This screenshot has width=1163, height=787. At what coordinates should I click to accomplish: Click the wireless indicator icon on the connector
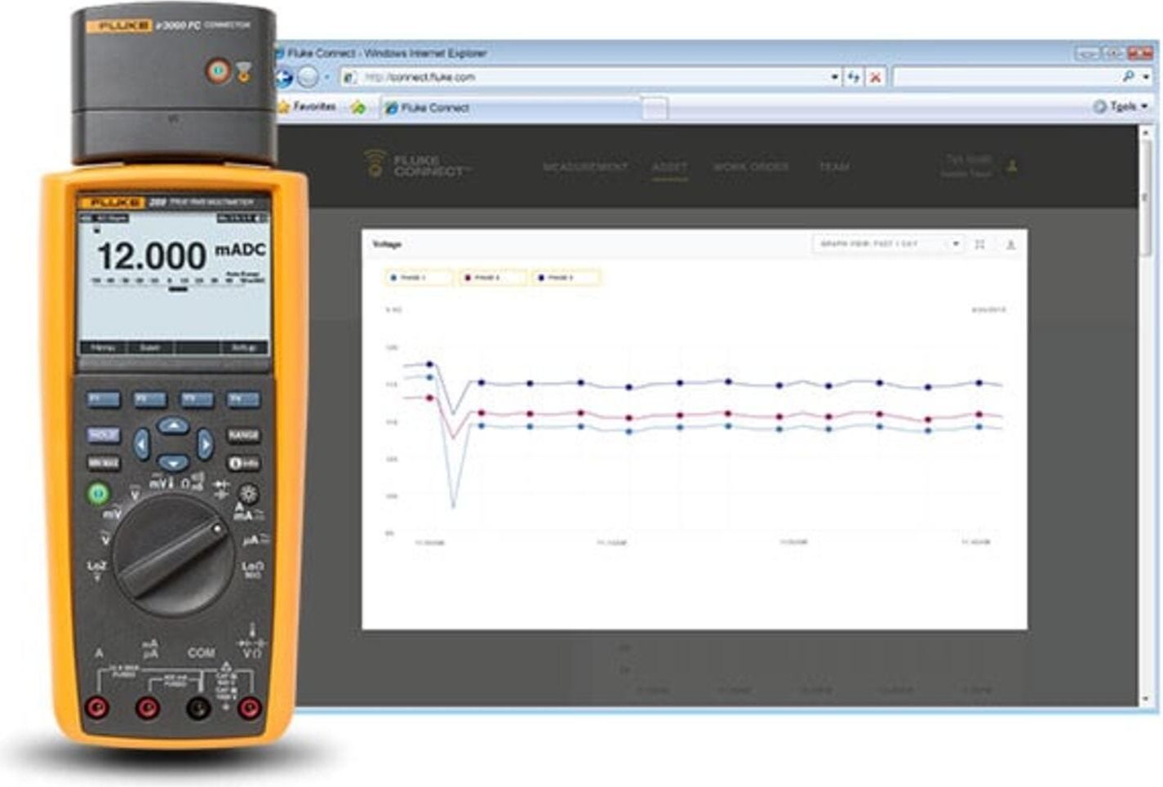243,73
